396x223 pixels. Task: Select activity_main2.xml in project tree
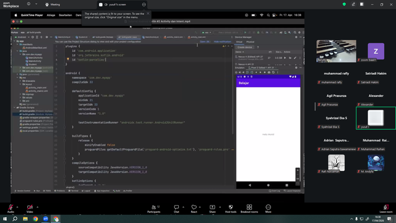click(36, 91)
